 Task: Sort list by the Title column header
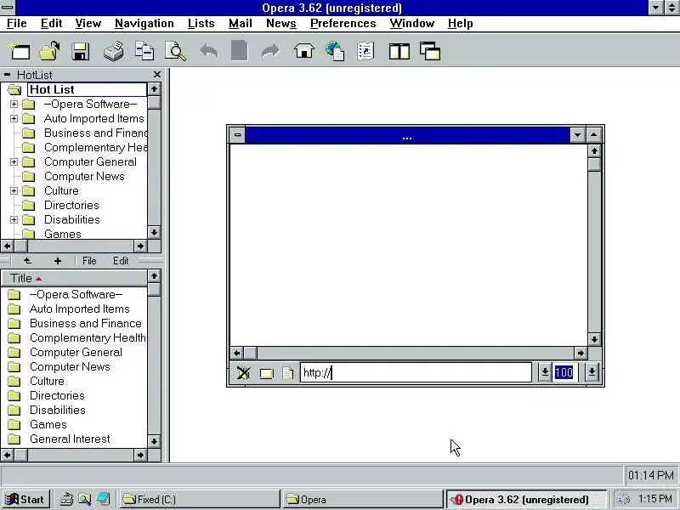point(74,279)
